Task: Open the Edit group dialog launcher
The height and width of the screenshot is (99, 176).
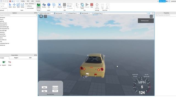Action: click(x=74, y=10)
